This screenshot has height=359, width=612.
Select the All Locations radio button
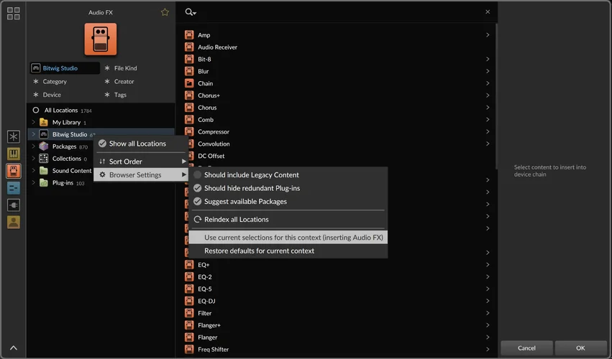click(x=36, y=111)
